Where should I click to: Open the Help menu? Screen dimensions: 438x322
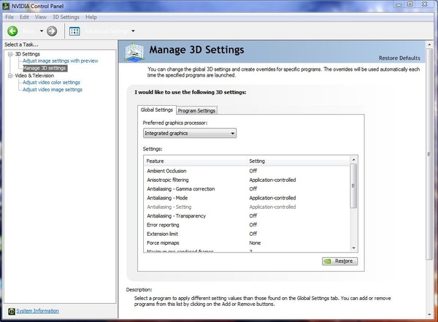point(91,16)
